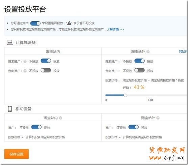Screen dimensions: 188x165
Task: Click the computer device icon beside 计算机设备
Action: tap(10, 42)
